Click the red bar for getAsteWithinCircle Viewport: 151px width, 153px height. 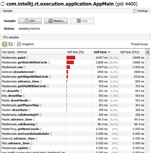pos(70,62)
